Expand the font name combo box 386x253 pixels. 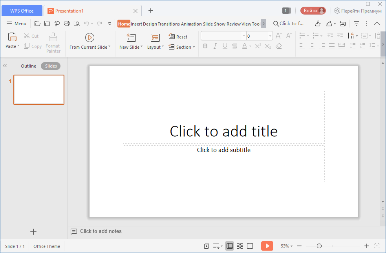[x=244, y=36]
